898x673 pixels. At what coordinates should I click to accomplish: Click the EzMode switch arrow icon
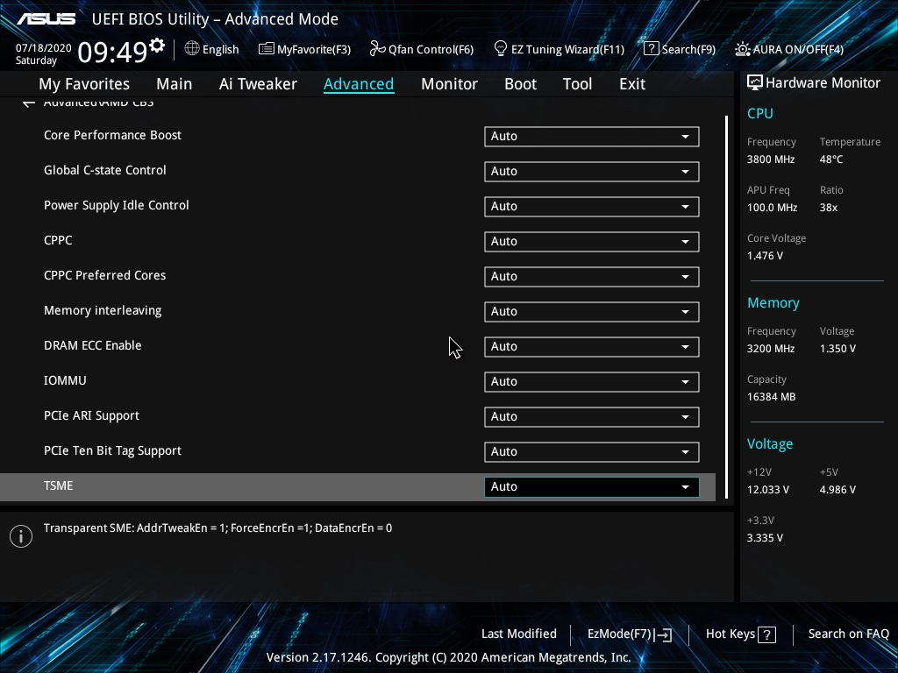(x=663, y=634)
